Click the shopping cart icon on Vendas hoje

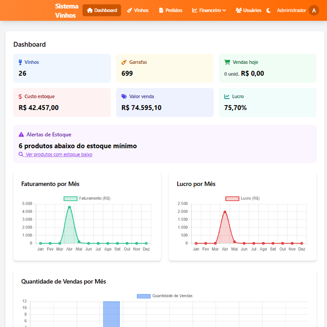[x=227, y=62]
